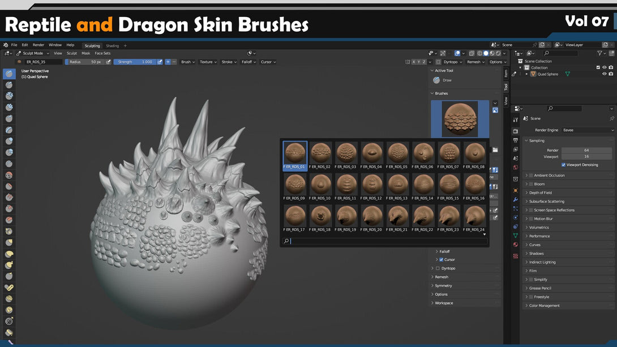Viewport: 617px width, 347px height.
Task: Click the brush search field in popup
Action: 385,241
